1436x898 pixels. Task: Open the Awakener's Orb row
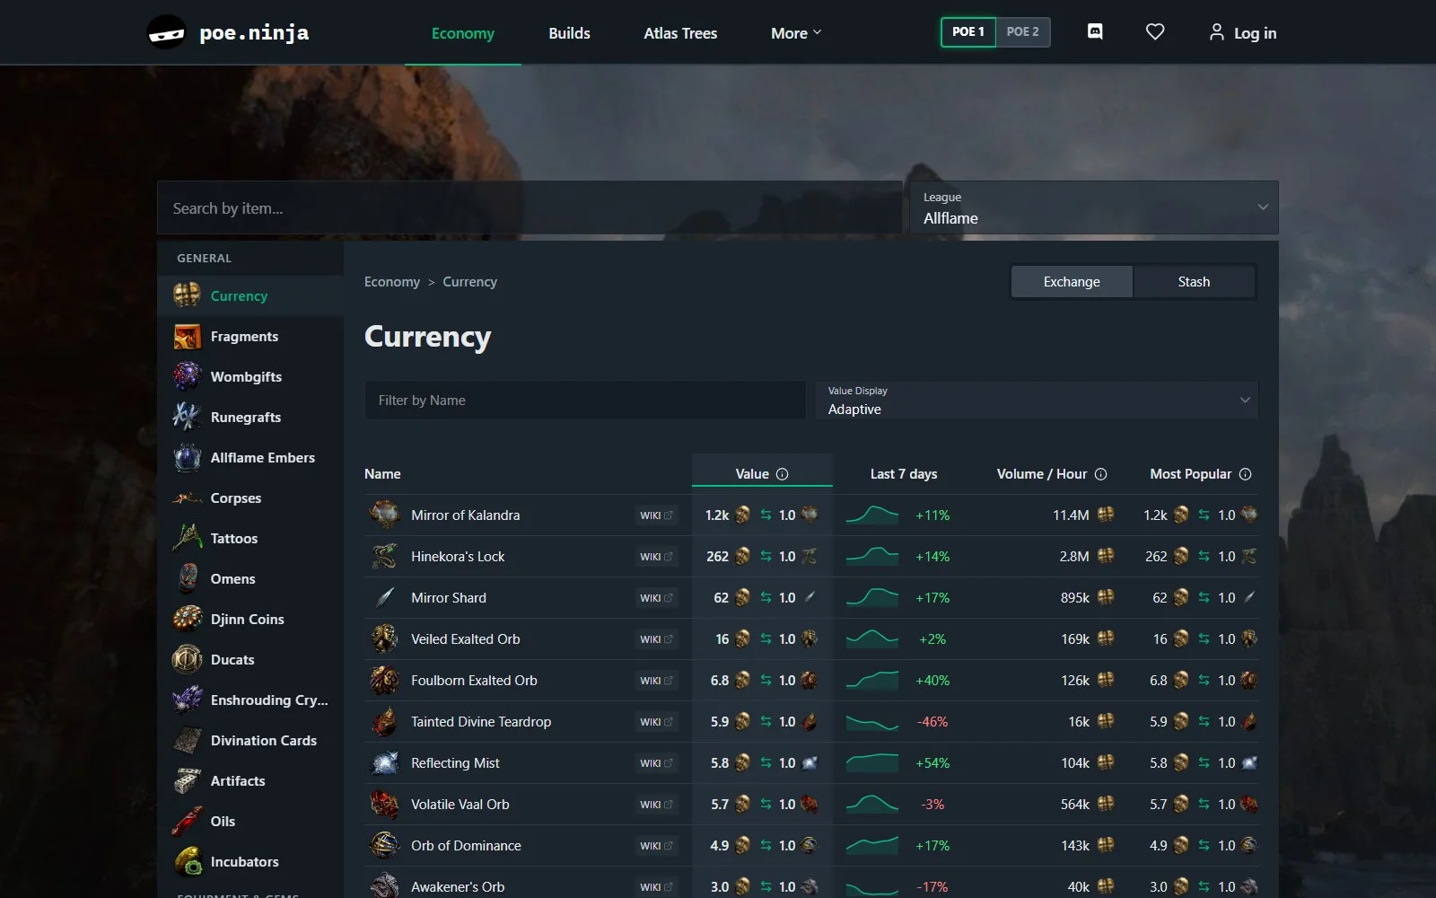811,883
